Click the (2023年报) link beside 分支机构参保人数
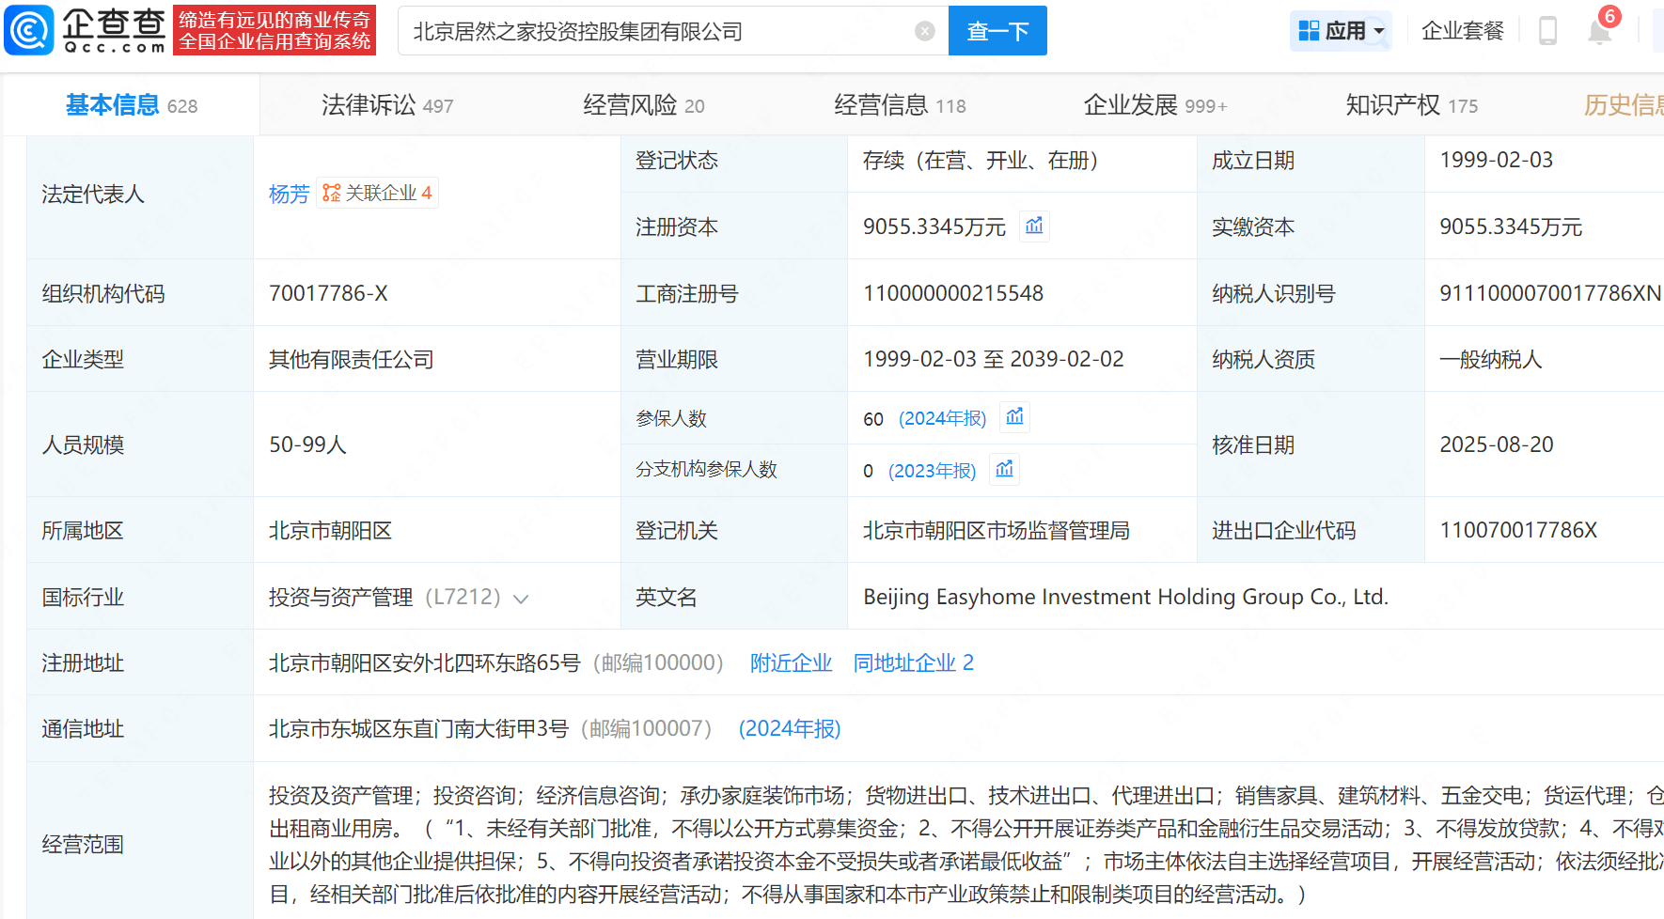 932,471
